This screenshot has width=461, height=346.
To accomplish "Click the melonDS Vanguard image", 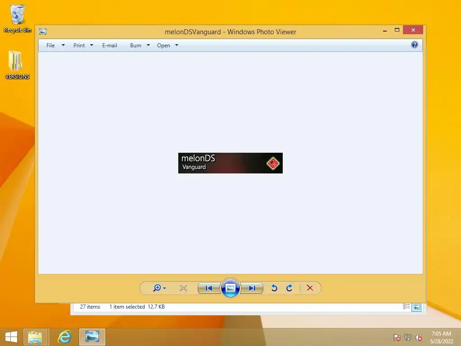I will [230, 163].
